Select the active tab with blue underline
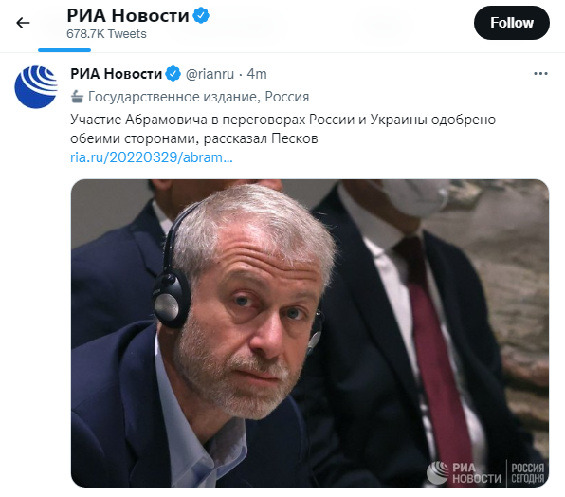565x497 pixels. [x=64, y=50]
